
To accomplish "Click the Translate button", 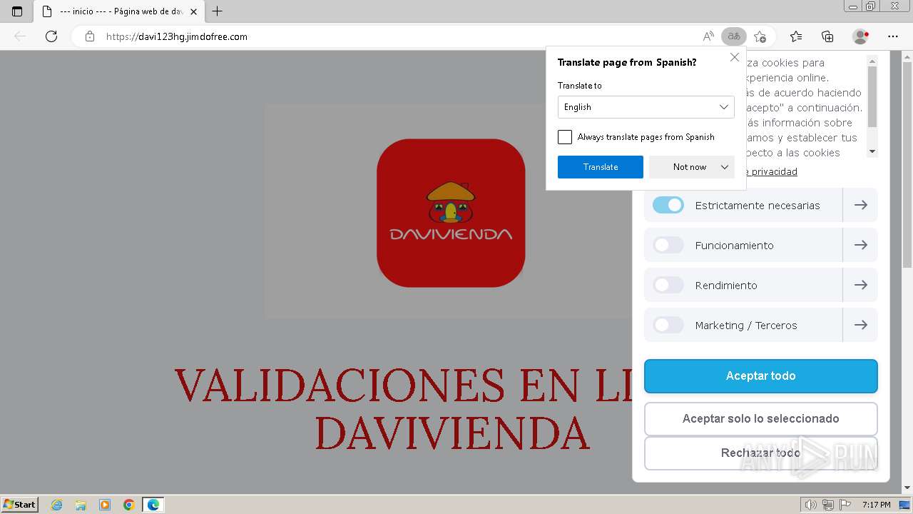I will coord(601,167).
